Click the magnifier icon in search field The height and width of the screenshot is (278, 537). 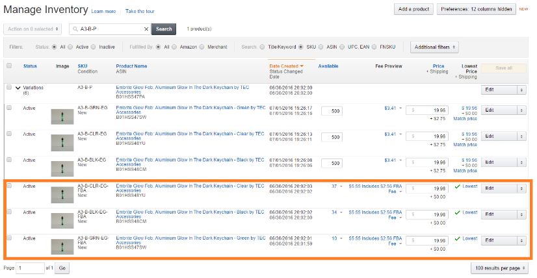pos(75,29)
